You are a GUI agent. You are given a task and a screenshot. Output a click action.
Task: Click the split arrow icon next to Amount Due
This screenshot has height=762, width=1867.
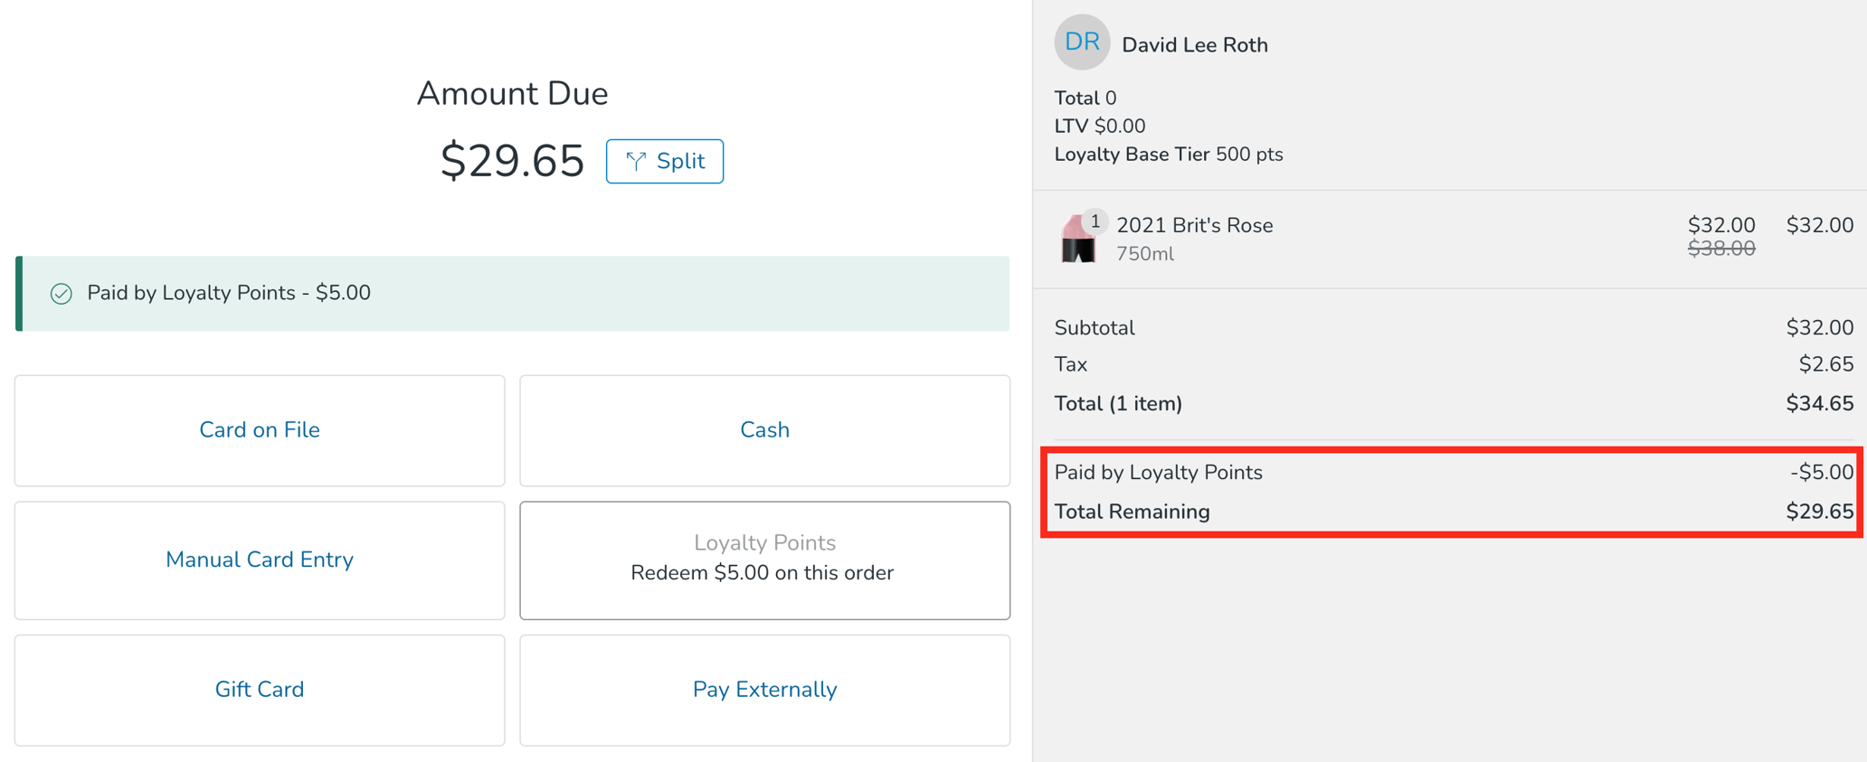(x=637, y=161)
